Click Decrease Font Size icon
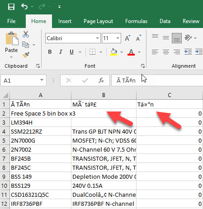This screenshot has width=203, height=209. point(139,38)
